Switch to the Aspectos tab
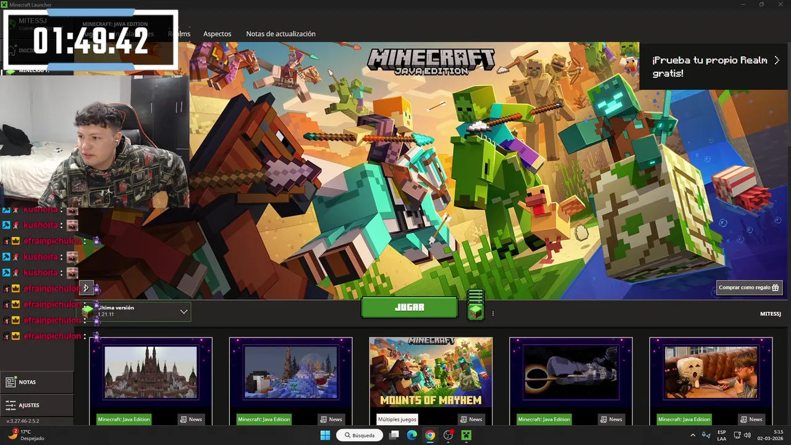791x445 pixels. click(x=217, y=34)
